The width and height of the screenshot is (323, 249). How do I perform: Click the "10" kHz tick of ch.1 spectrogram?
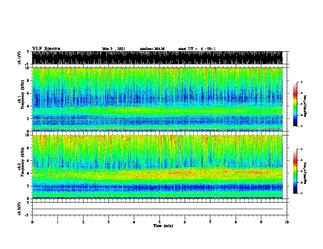[28, 68]
